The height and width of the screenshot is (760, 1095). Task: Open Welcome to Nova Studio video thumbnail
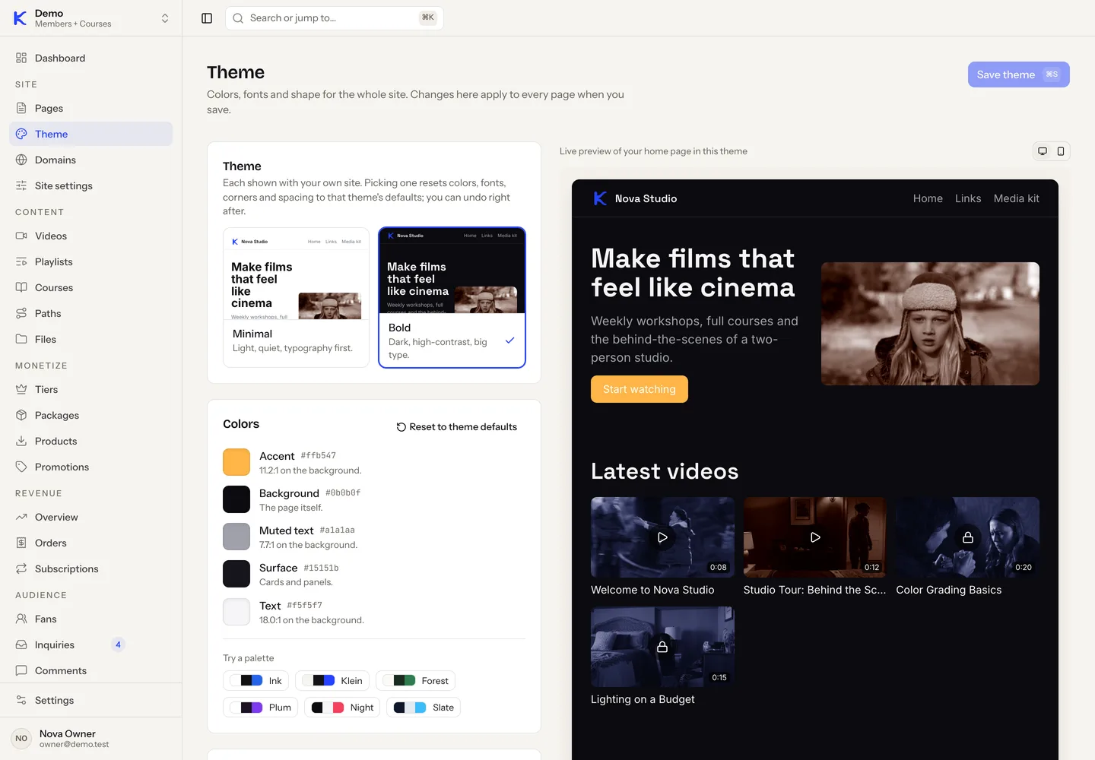click(x=662, y=537)
